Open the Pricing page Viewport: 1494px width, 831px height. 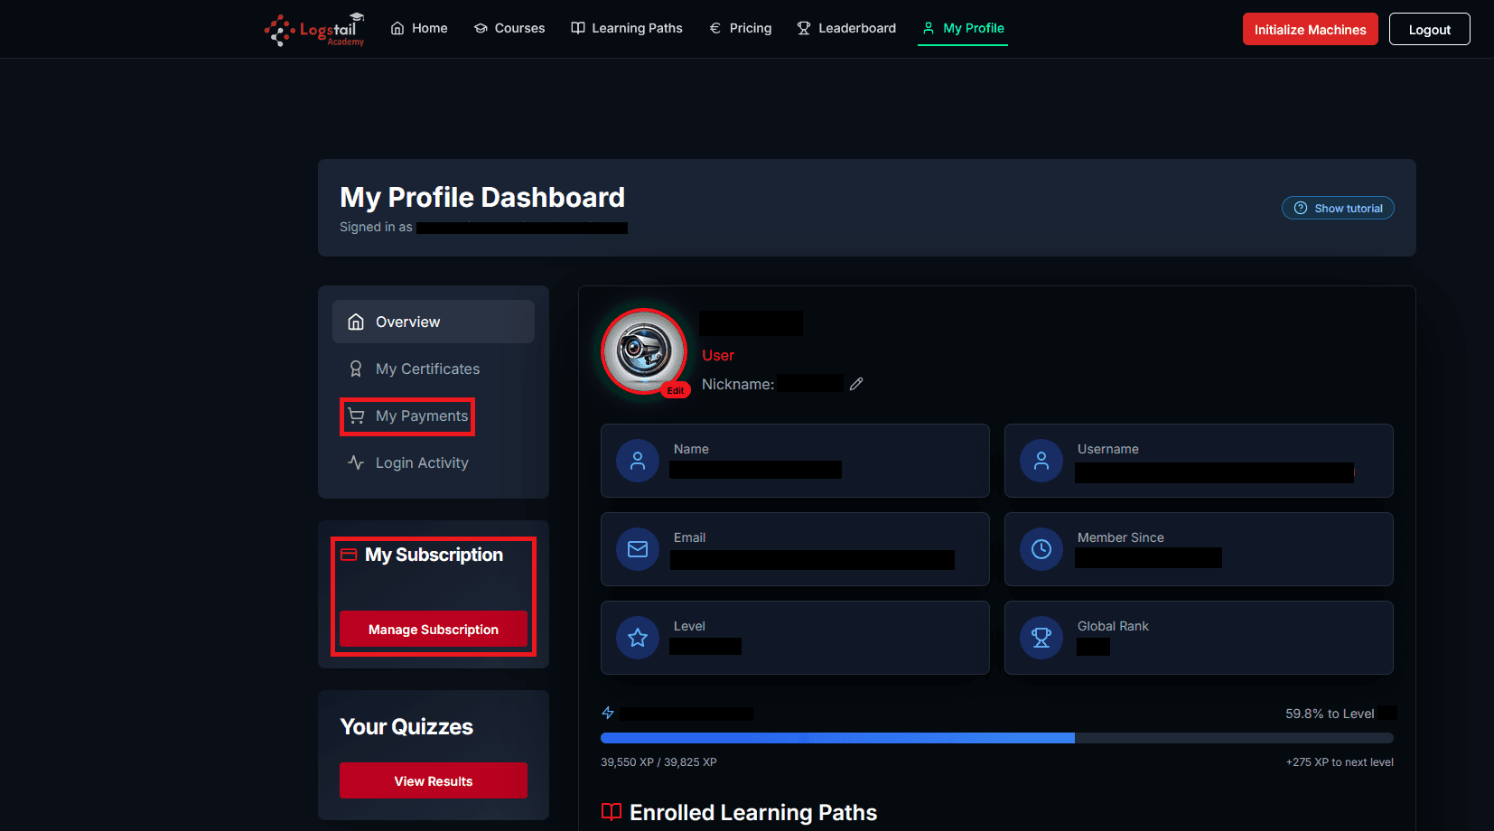[741, 28]
